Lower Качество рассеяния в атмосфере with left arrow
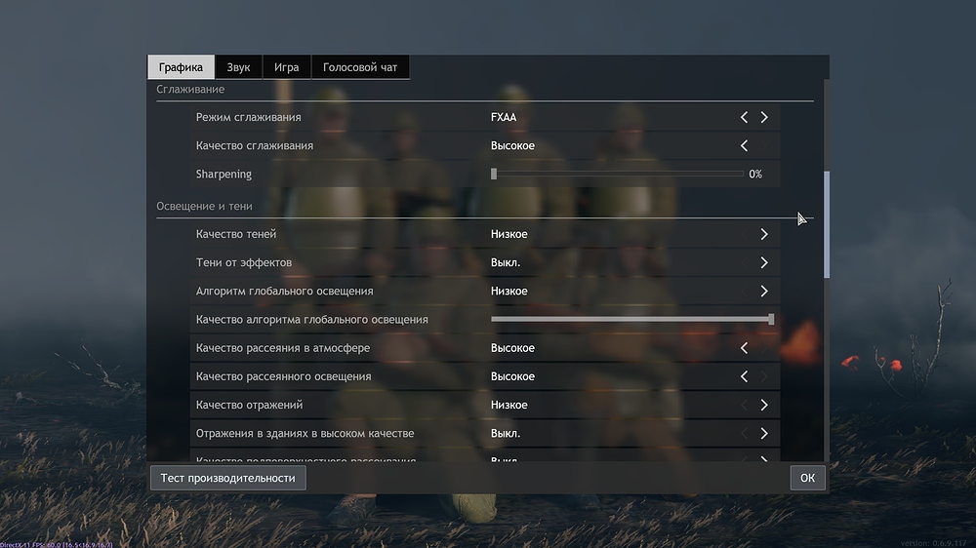Image resolution: width=976 pixels, height=548 pixels. [x=744, y=348]
